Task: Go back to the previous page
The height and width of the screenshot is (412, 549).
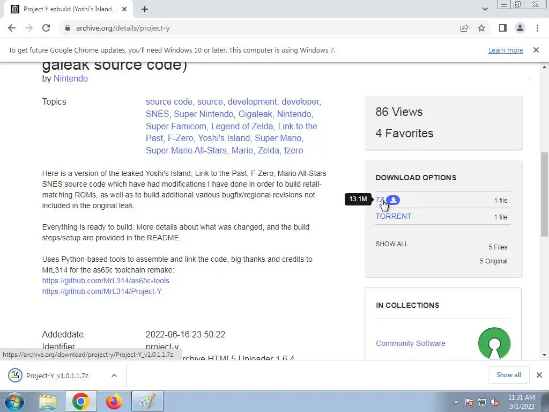Action: pyautogui.click(x=12, y=28)
